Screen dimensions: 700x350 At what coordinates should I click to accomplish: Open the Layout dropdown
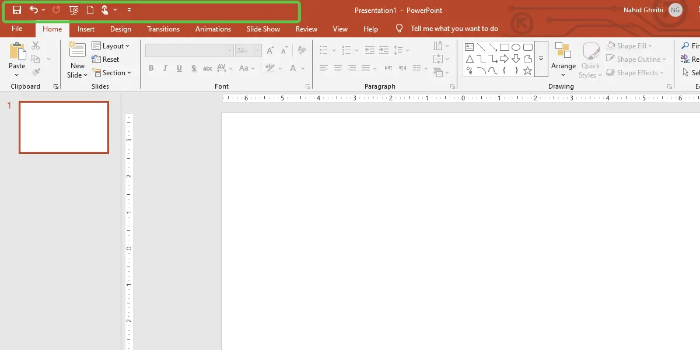(111, 45)
